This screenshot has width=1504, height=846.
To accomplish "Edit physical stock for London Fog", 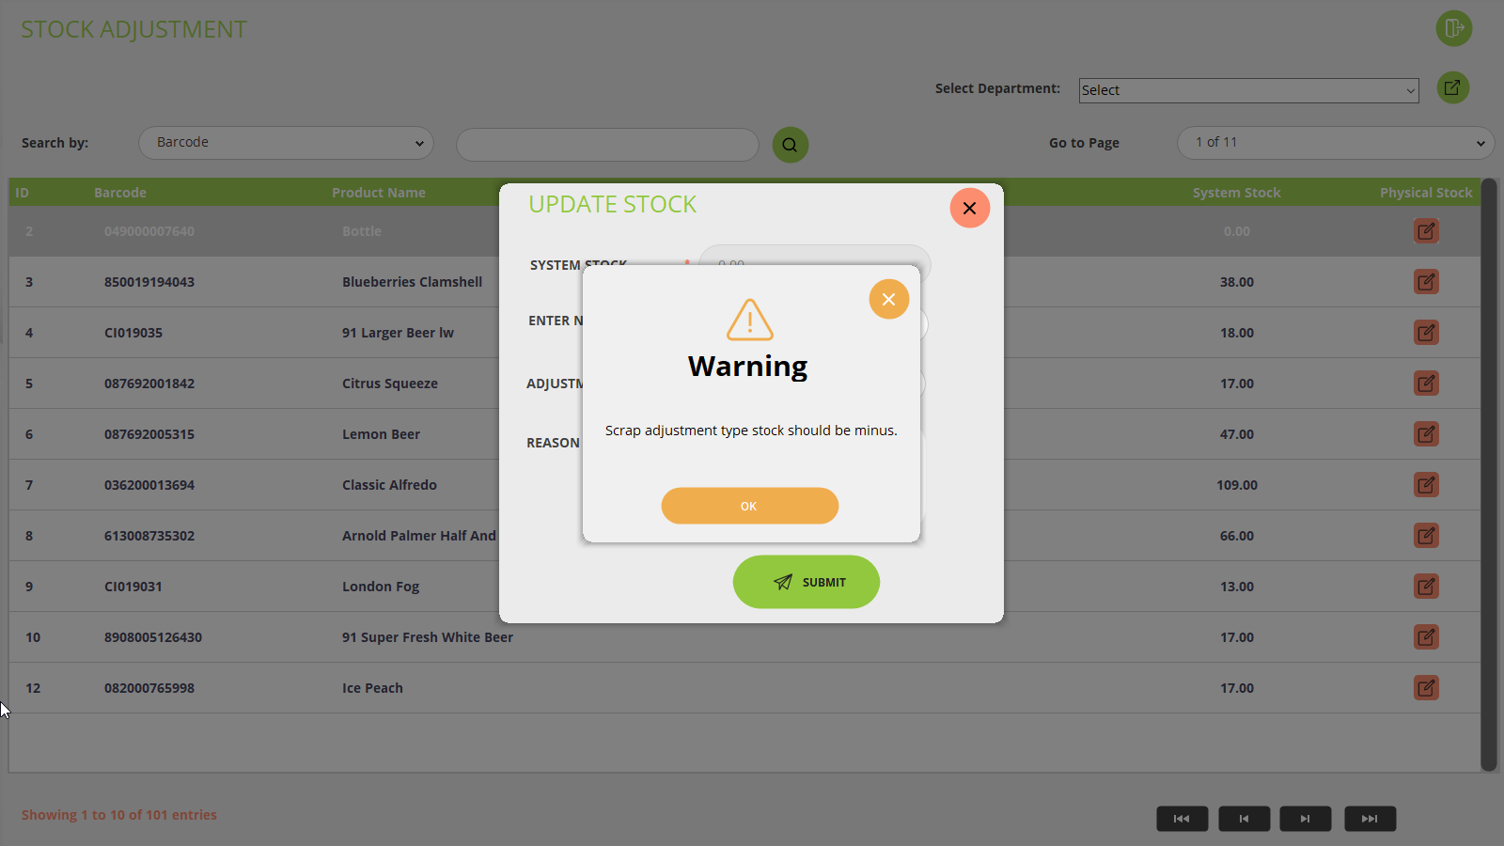I will pyautogui.click(x=1426, y=587).
